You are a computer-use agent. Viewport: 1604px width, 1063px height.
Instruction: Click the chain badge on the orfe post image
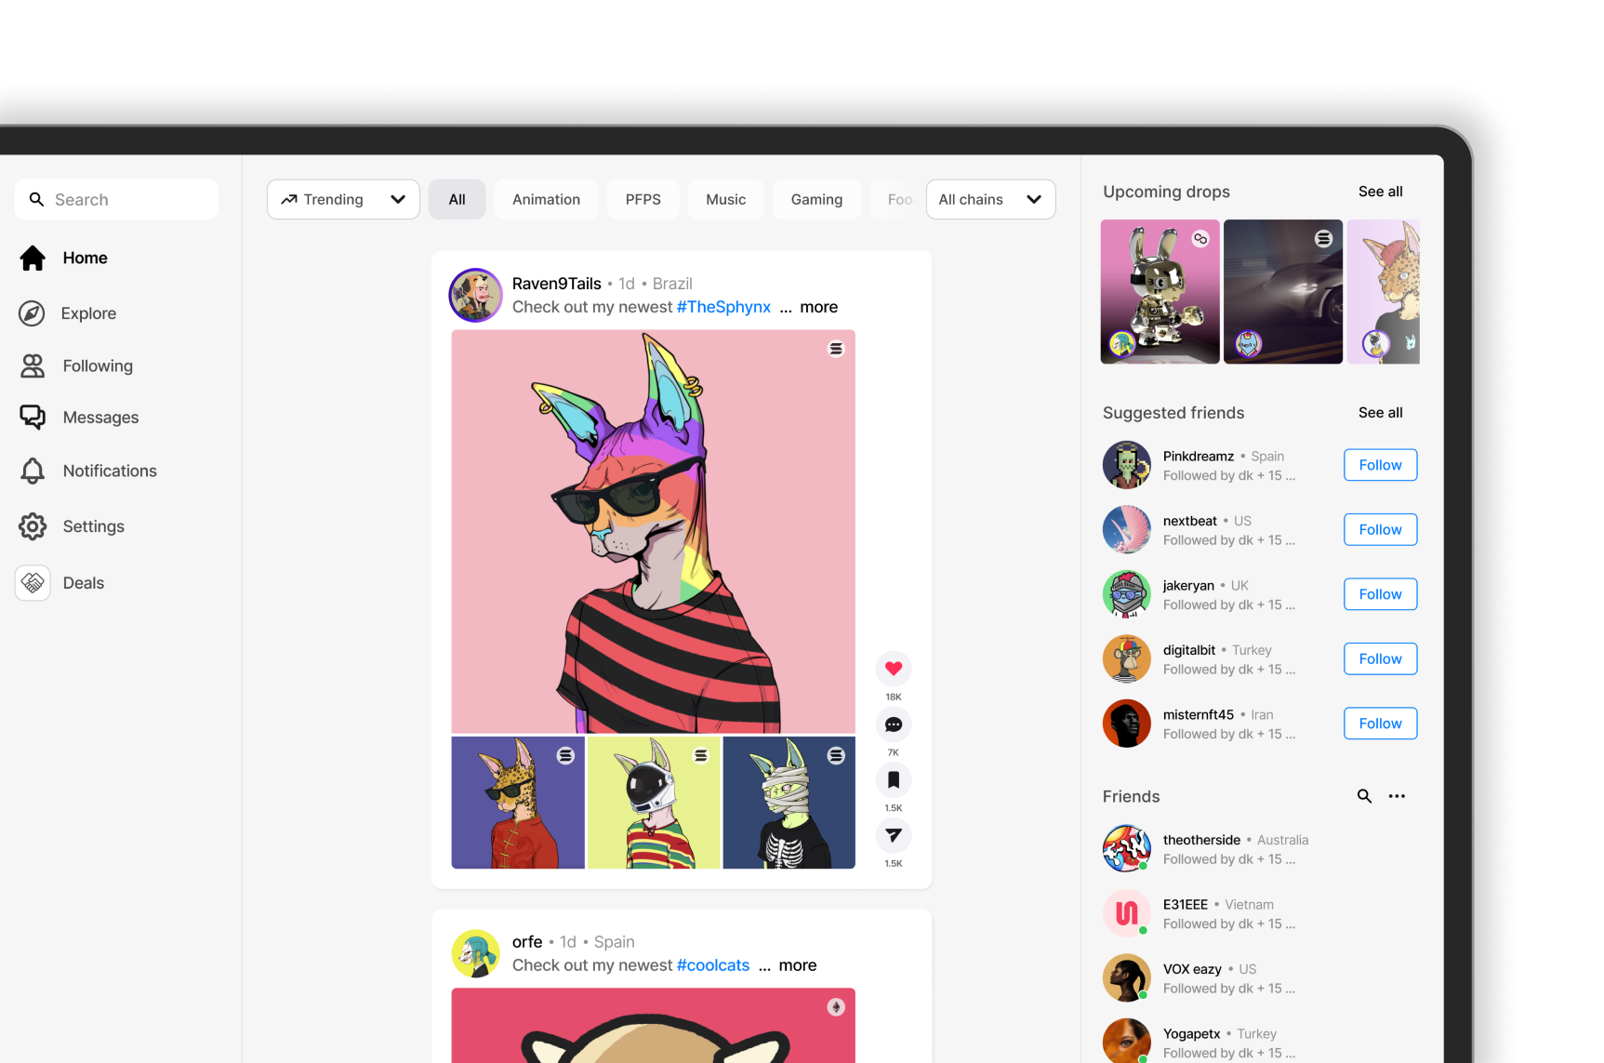click(x=836, y=1007)
